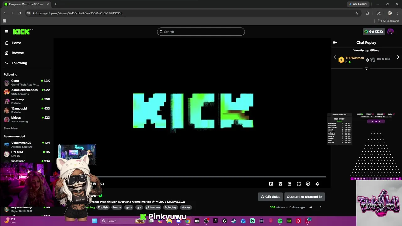Open Discord from the taskbar
Image resolution: width=402 pixels, height=226 pixels.
click(178, 221)
